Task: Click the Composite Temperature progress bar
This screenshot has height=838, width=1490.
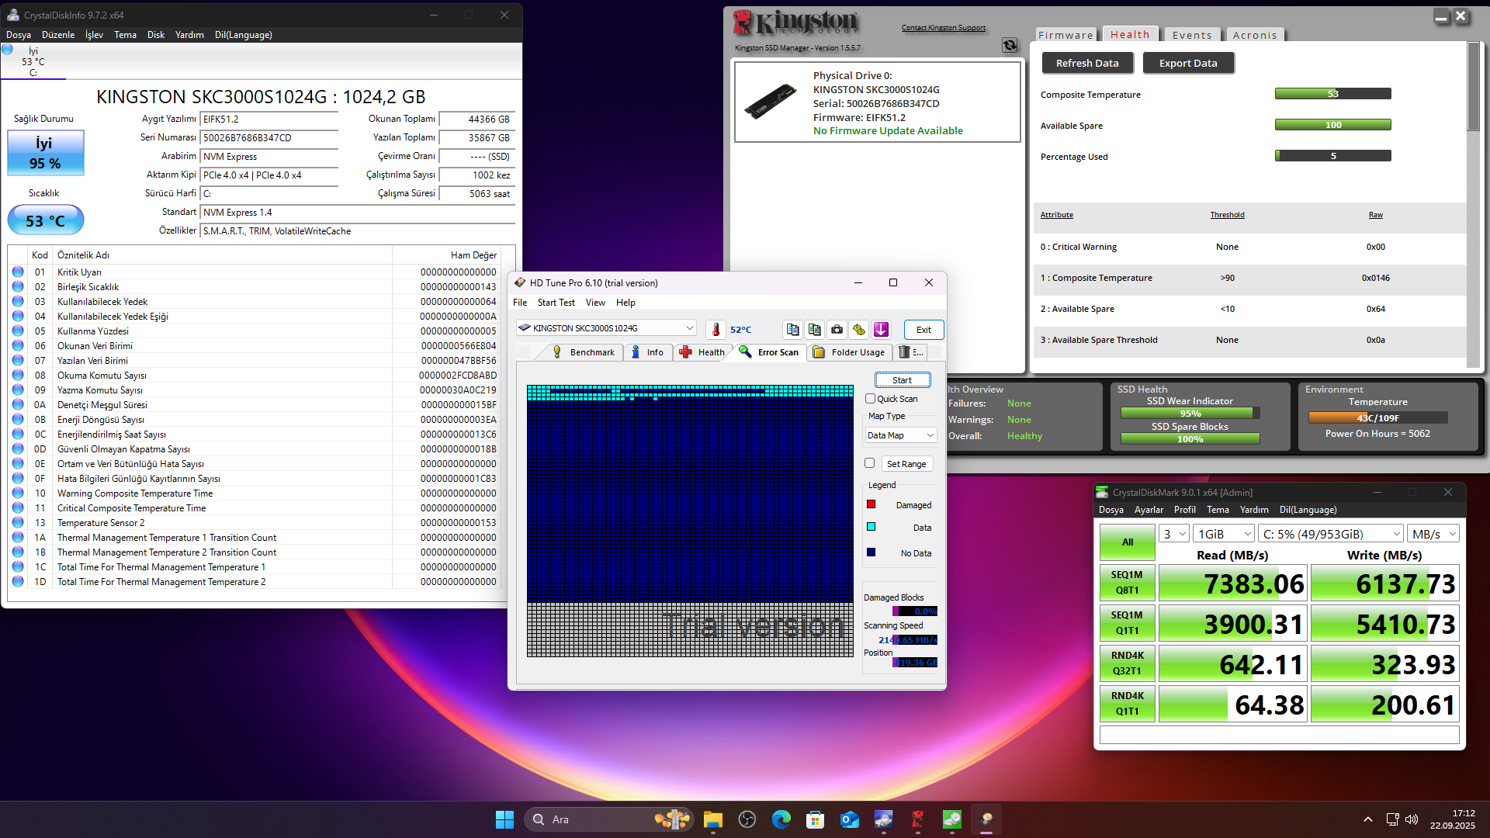Action: point(1332,94)
